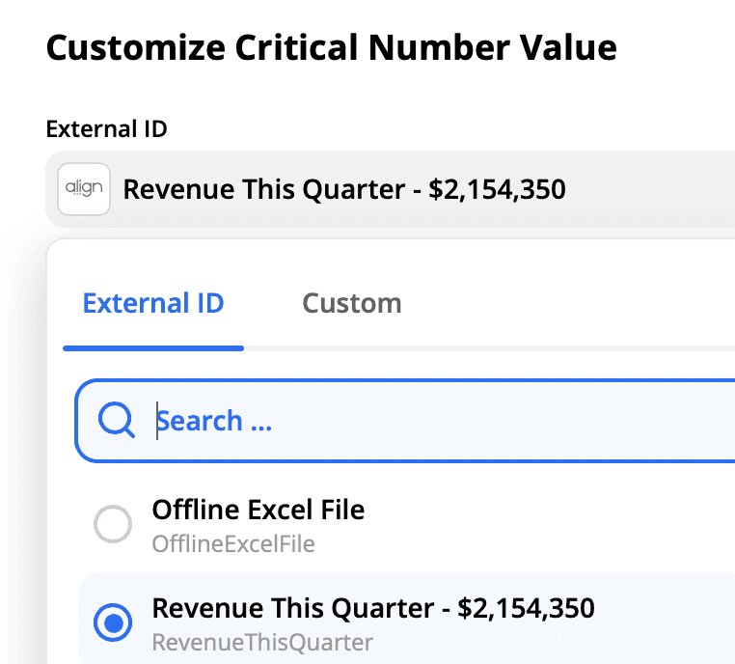Click the "External ID" field label above dropdown
735x664 pixels.
coord(106,129)
